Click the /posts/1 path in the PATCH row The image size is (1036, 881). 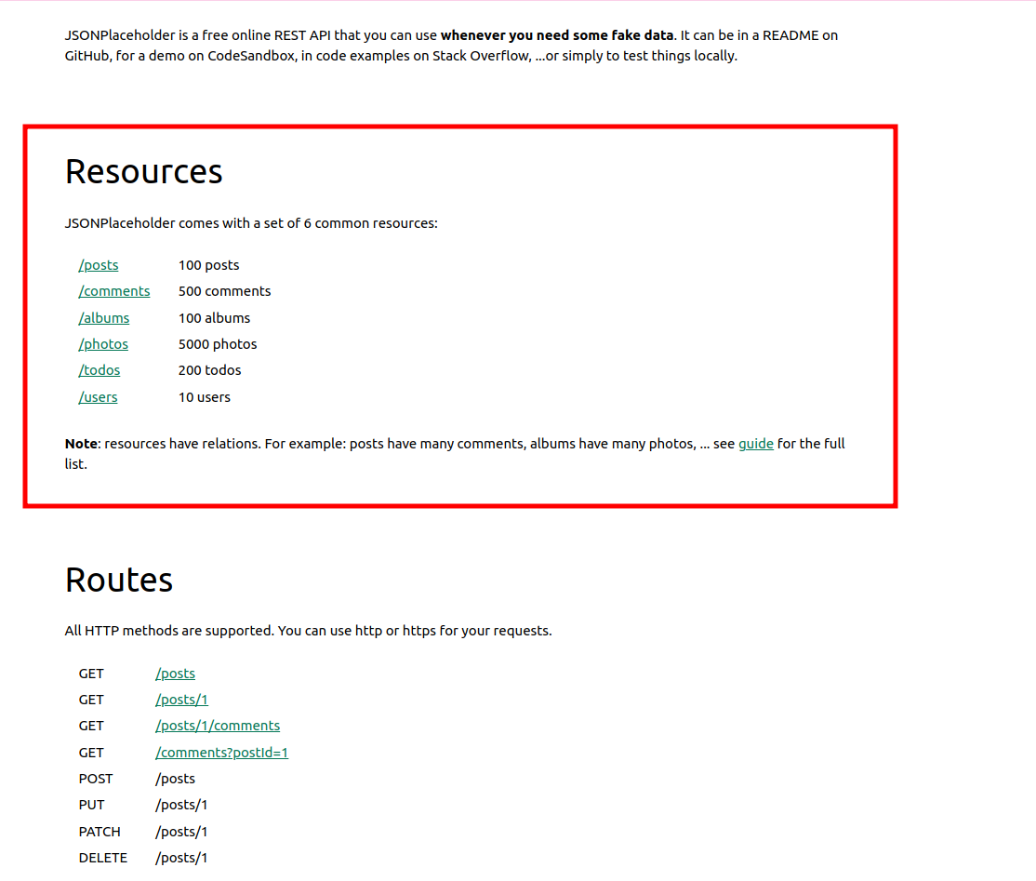pyautogui.click(x=181, y=832)
